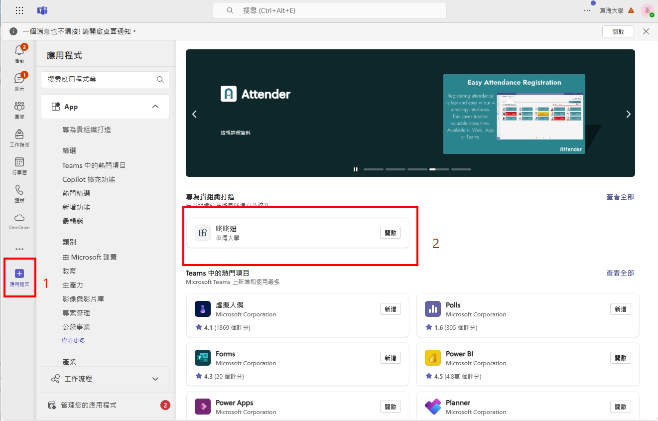
Task: Open the Power Apps app with 開啟
Action: (x=391, y=407)
